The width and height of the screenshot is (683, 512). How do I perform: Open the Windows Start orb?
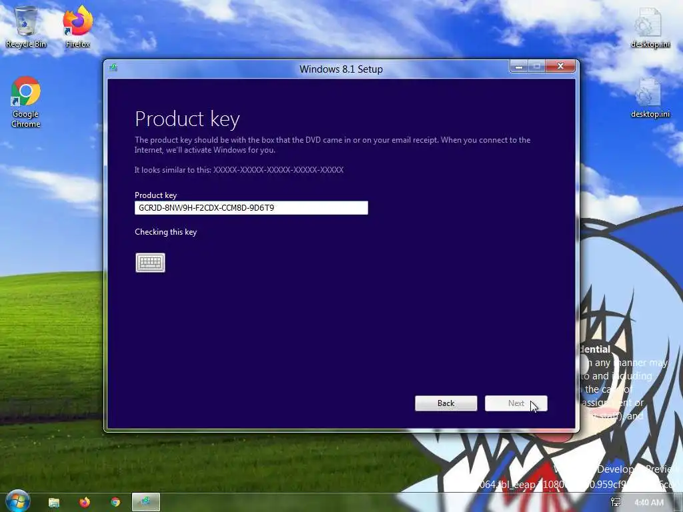click(17, 501)
